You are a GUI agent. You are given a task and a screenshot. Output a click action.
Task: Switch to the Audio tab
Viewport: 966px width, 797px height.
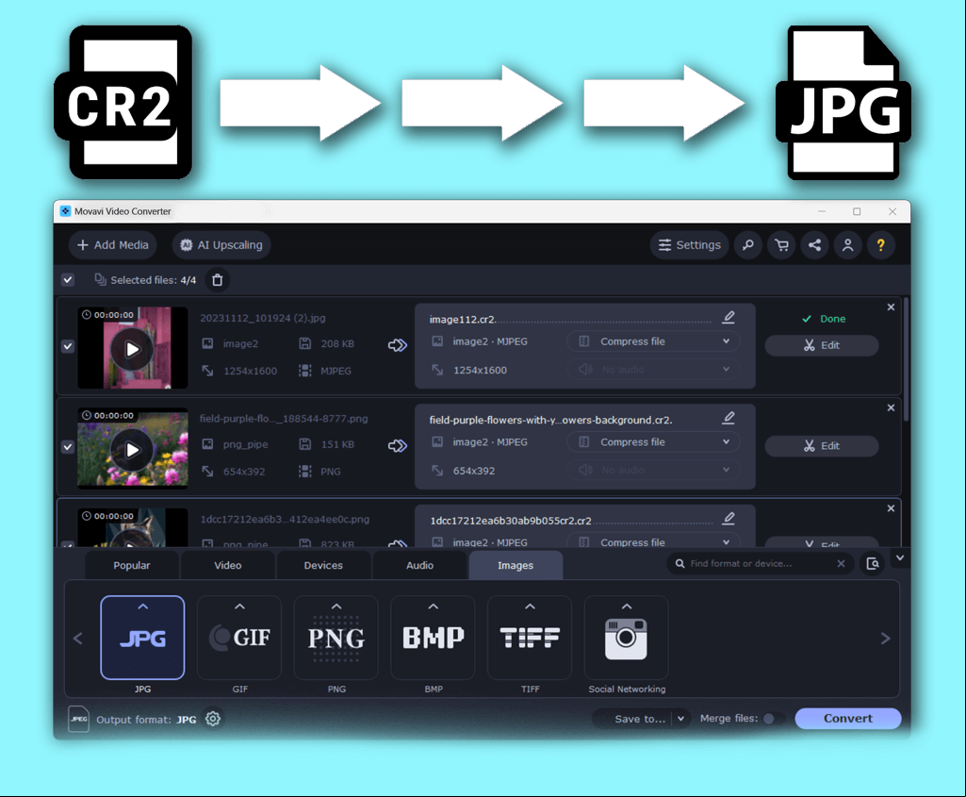pyautogui.click(x=419, y=565)
